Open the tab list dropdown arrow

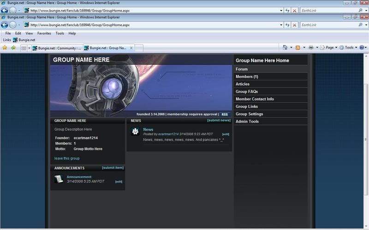pyautogui.click(x=29, y=48)
